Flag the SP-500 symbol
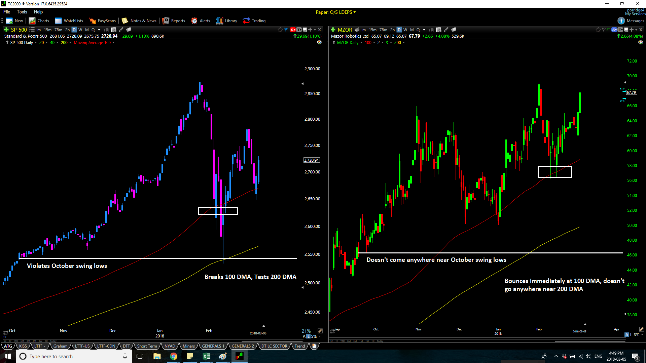The width and height of the screenshot is (646, 363). (286, 30)
